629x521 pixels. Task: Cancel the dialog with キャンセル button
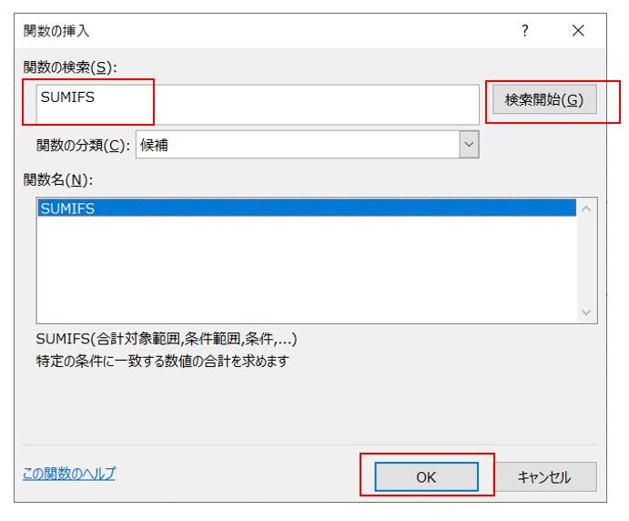[x=544, y=476]
